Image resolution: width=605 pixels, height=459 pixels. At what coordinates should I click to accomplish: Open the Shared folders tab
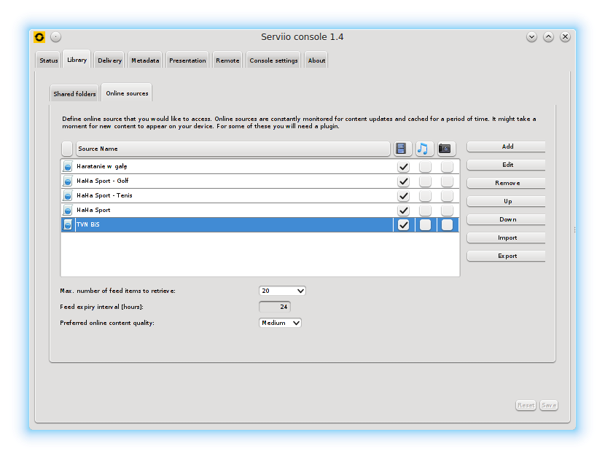point(74,94)
